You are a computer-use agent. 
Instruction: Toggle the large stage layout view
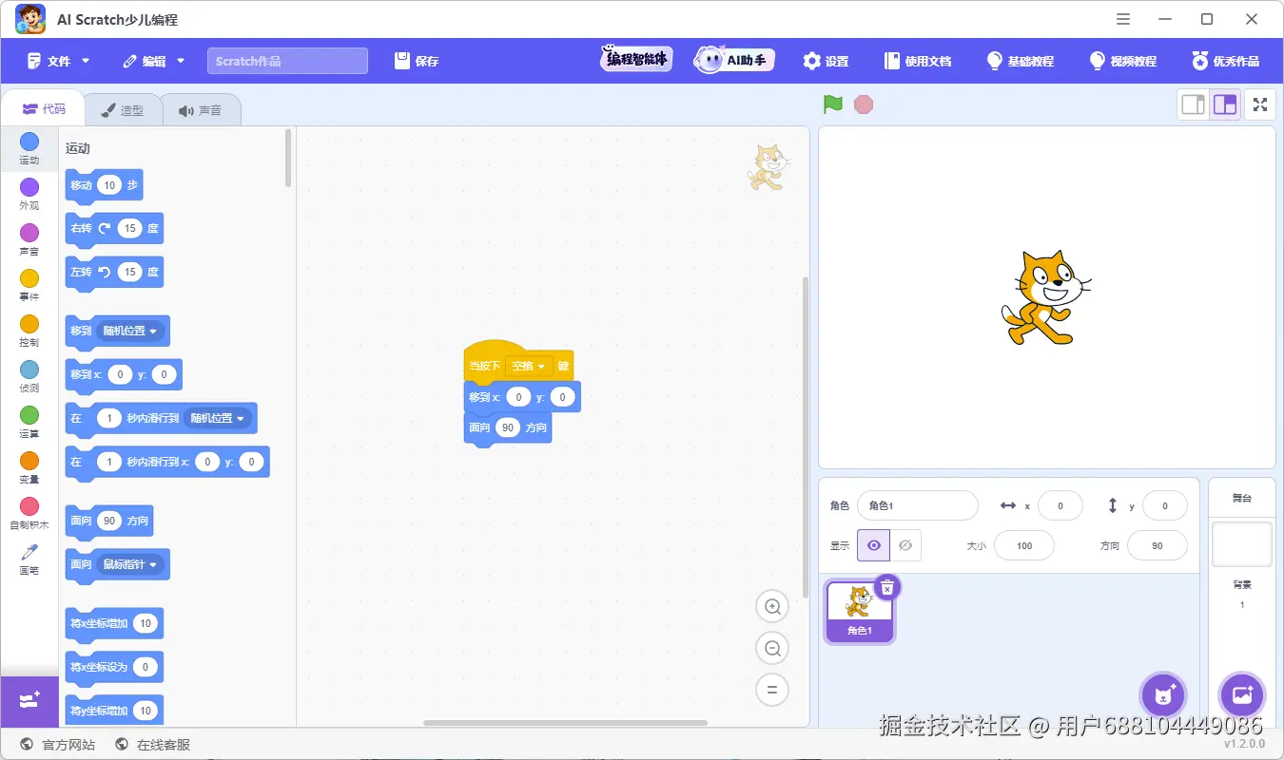[1225, 104]
